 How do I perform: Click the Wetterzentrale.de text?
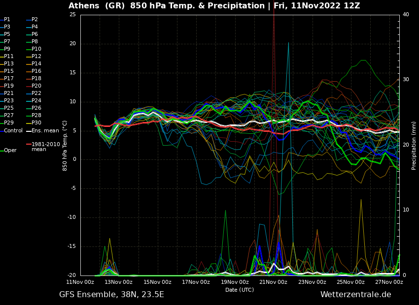pyautogui.click(x=355, y=295)
